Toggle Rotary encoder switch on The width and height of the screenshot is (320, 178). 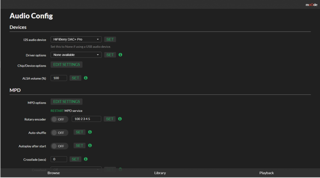[x=59, y=119]
